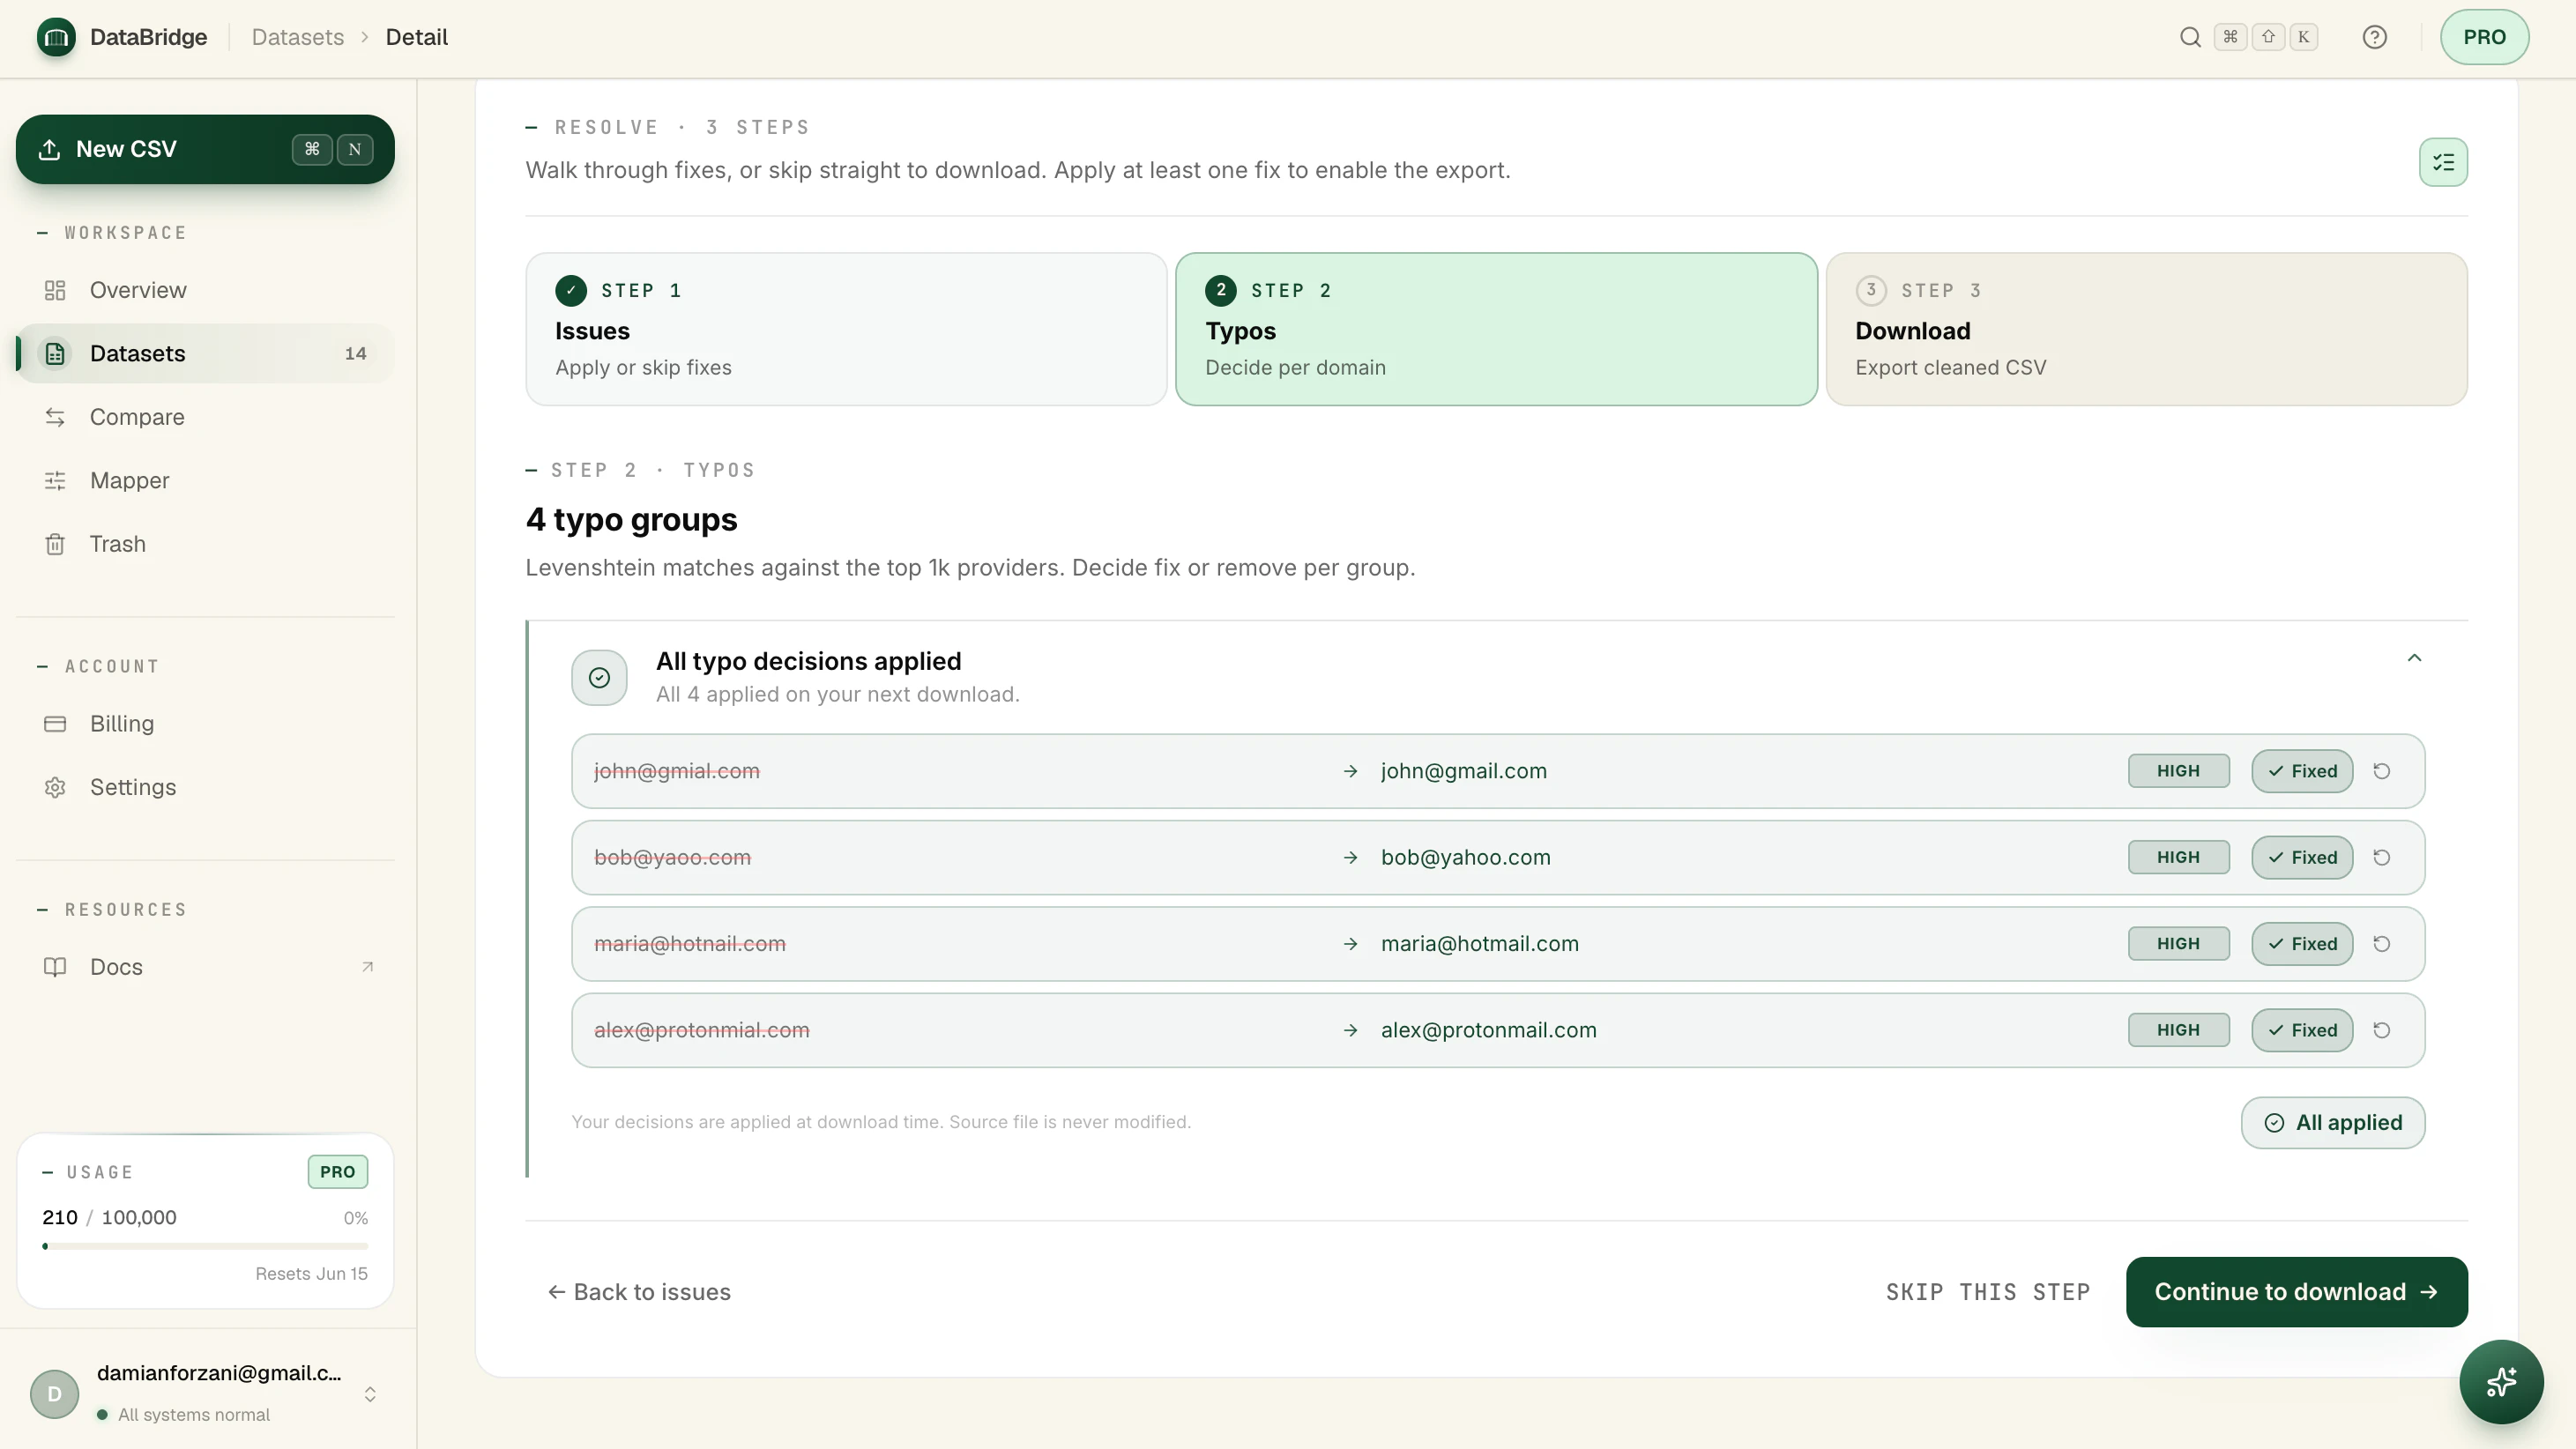Collapse the All typo decisions applied panel

2414,658
